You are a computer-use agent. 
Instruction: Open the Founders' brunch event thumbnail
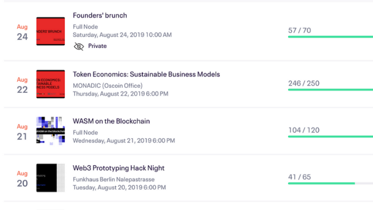click(50, 31)
